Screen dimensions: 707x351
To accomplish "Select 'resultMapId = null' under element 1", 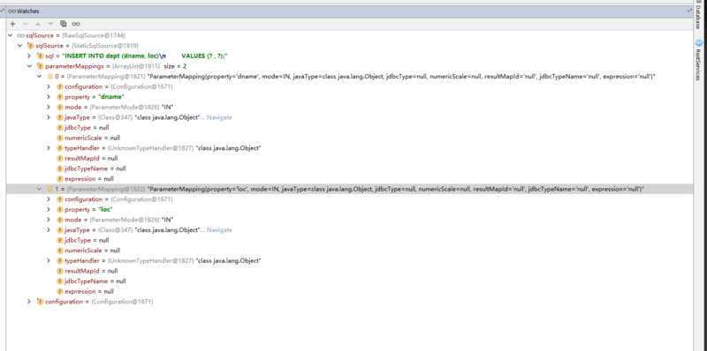I will [91, 271].
